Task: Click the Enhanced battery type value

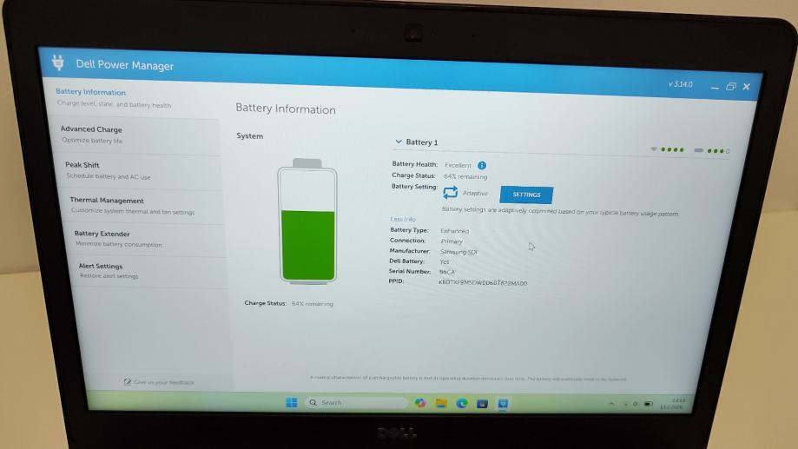Action: [454, 231]
